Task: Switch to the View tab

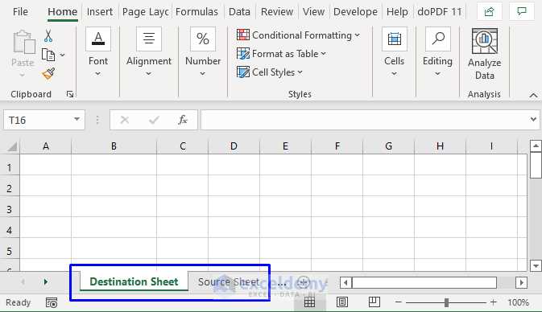Action: (x=313, y=12)
